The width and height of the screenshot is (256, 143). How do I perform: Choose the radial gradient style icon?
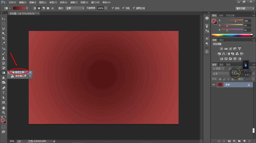(39, 8)
